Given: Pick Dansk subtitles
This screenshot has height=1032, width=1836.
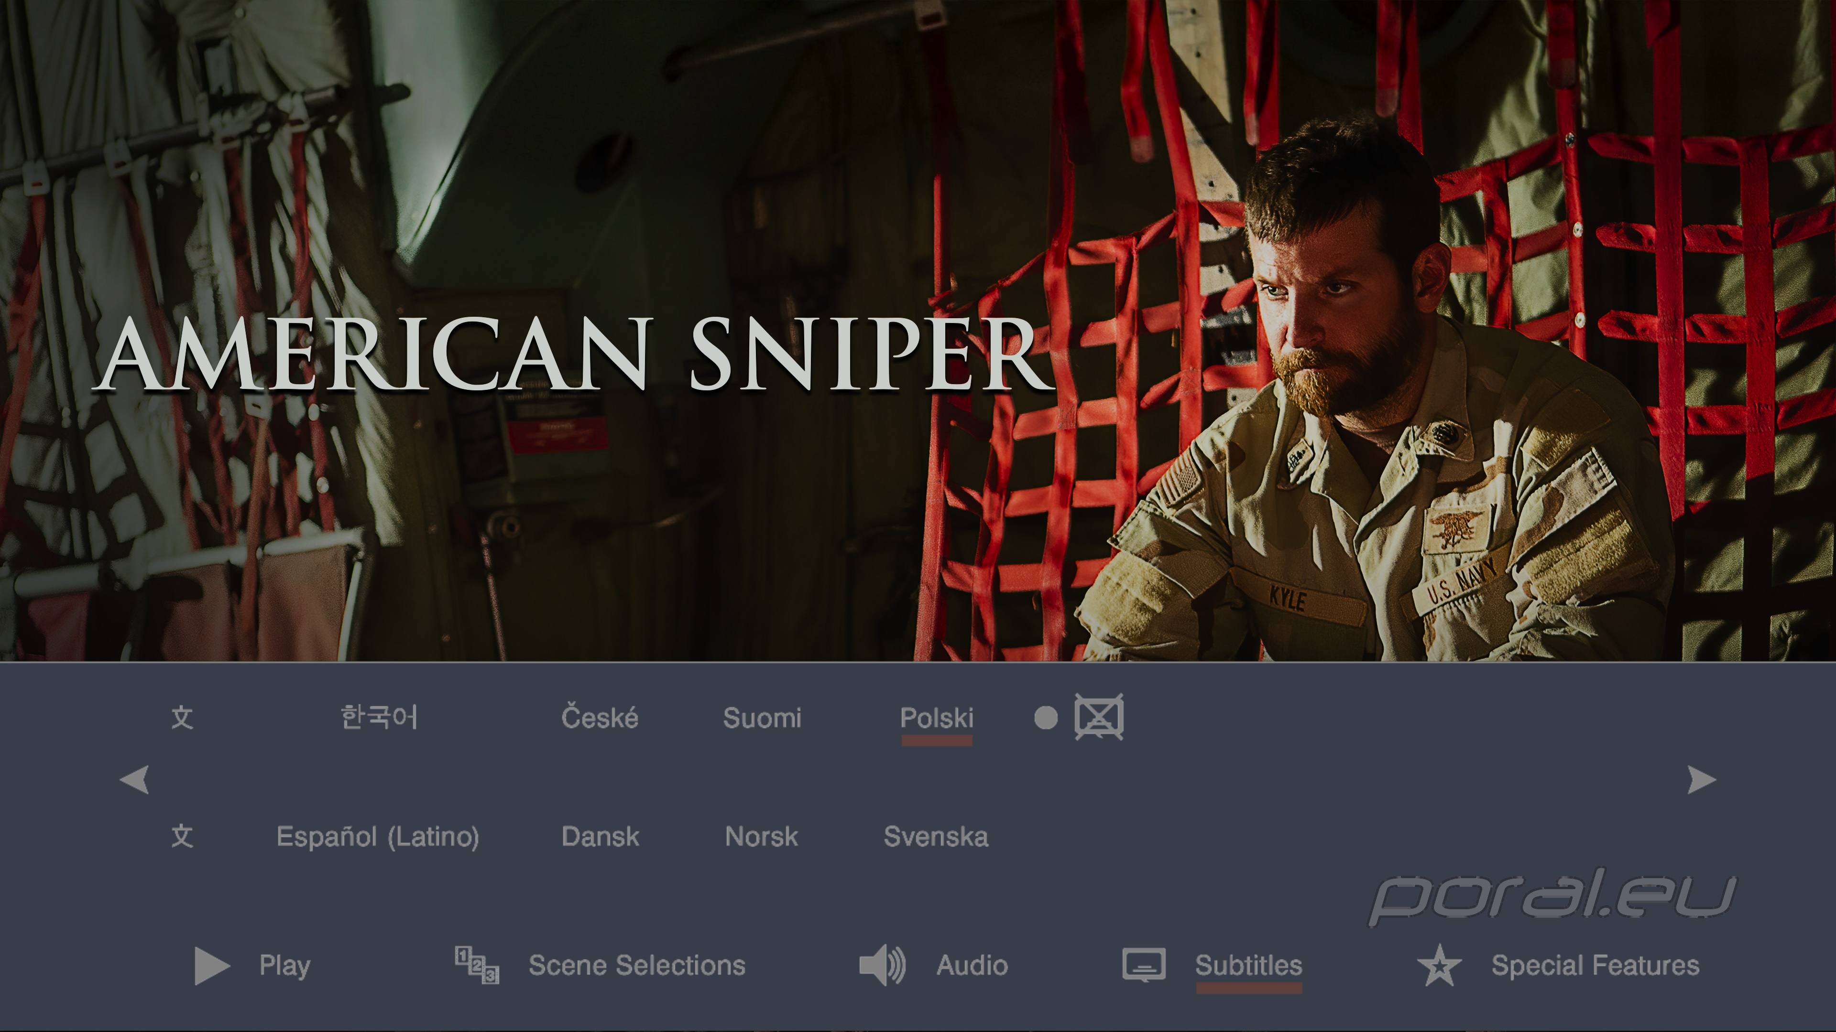Looking at the screenshot, I should [x=600, y=837].
